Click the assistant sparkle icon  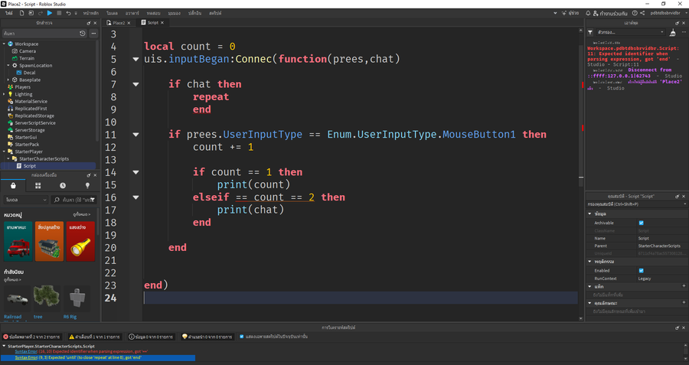[564, 13]
